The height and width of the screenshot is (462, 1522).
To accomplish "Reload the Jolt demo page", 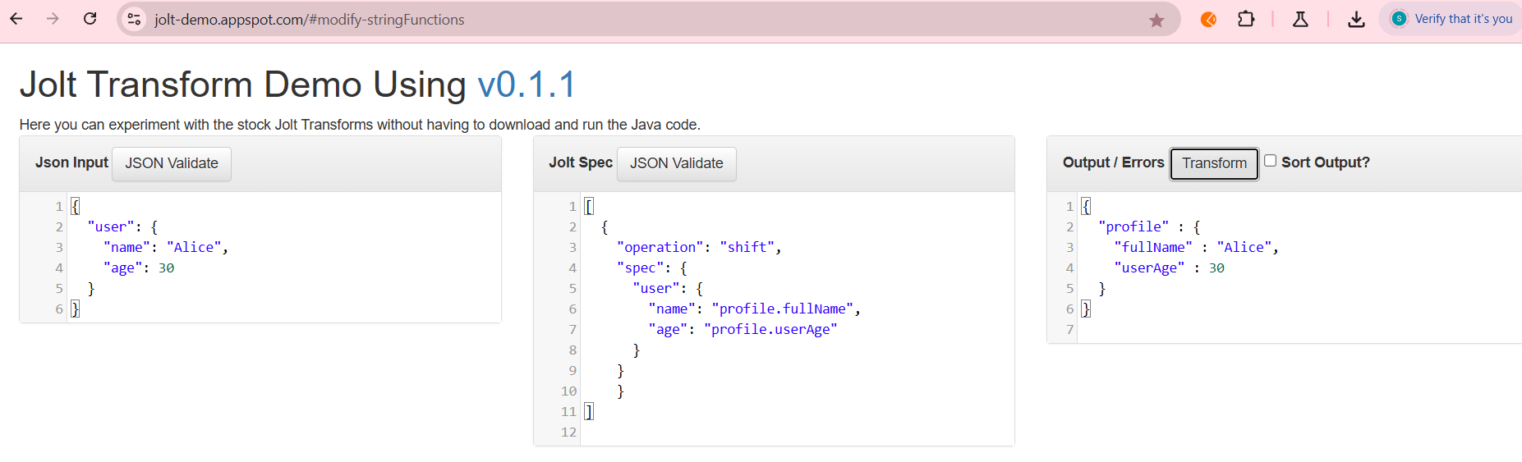I will (x=90, y=19).
